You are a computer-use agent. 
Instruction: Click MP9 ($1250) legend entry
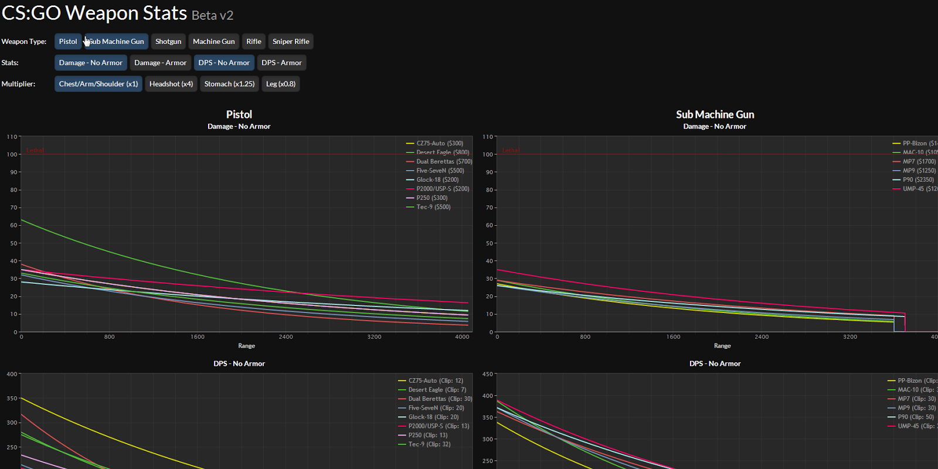(x=915, y=171)
